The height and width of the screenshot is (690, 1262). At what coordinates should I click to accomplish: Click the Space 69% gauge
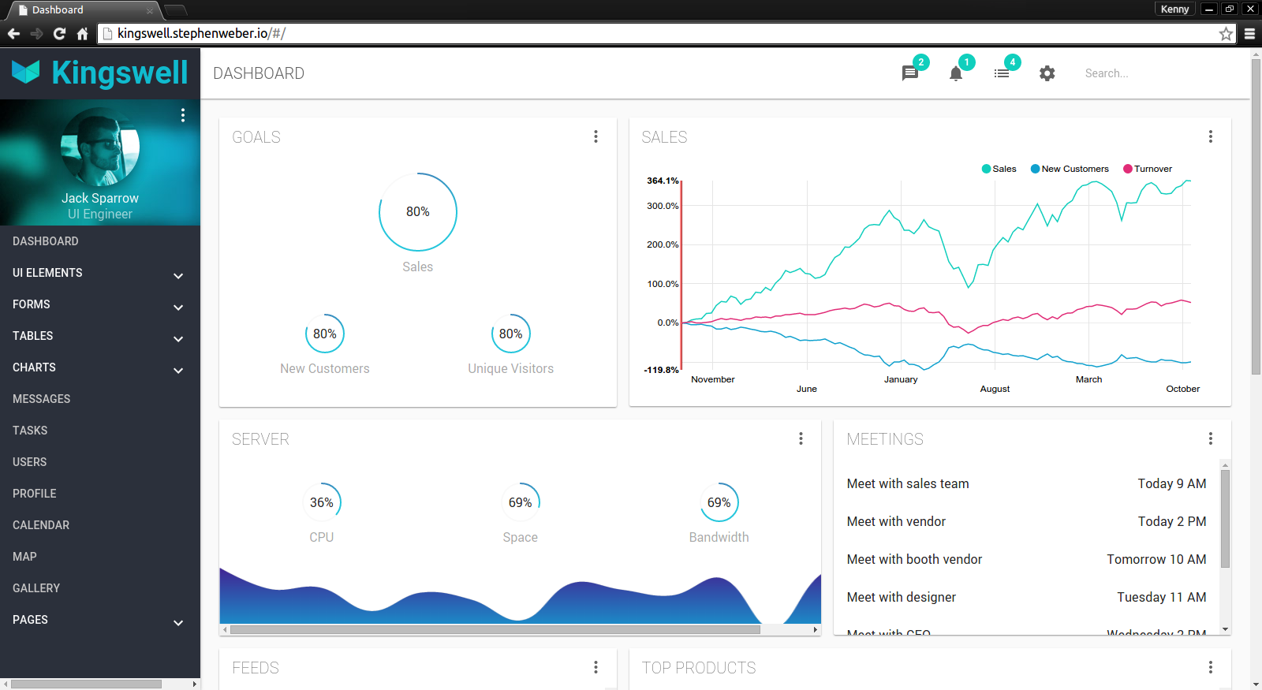click(x=521, y=502)
